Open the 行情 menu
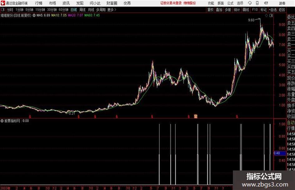 39,3
